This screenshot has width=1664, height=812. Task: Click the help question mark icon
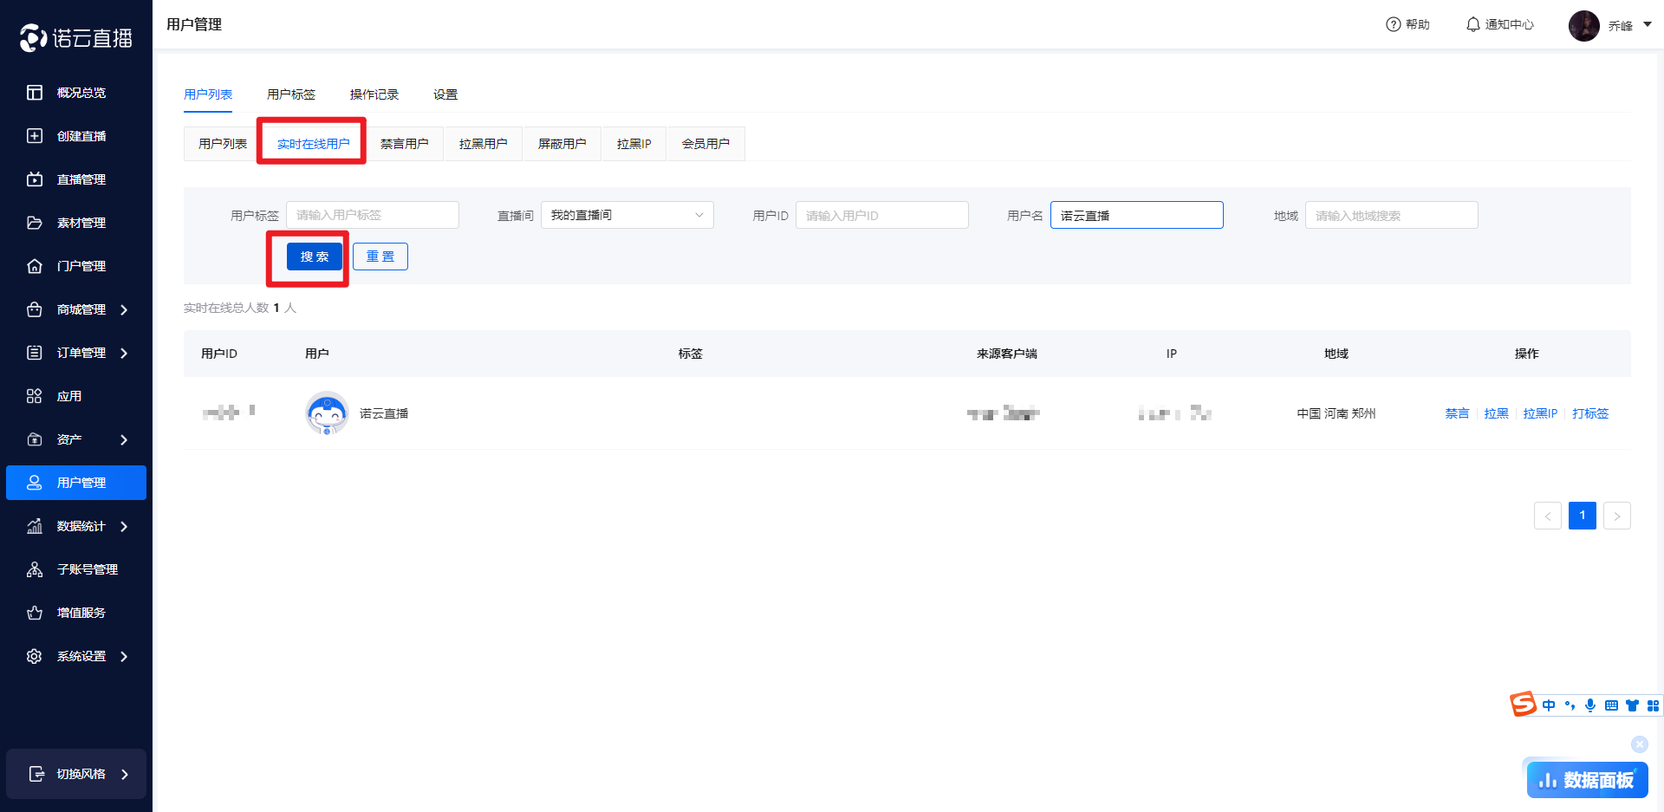(1393, 24)
